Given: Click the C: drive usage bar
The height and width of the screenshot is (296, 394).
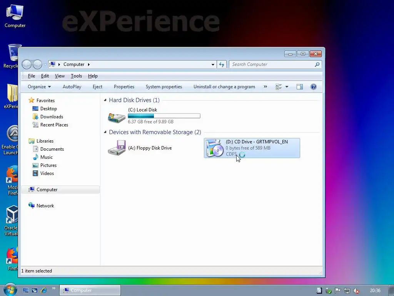Looking at the screenshot, I should click(x=164, y=116).
